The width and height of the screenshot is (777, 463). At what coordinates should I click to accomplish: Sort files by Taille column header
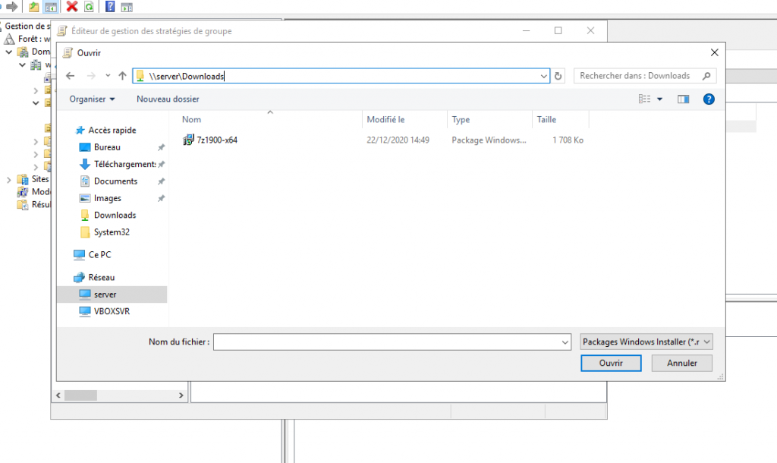pos(546,120)
